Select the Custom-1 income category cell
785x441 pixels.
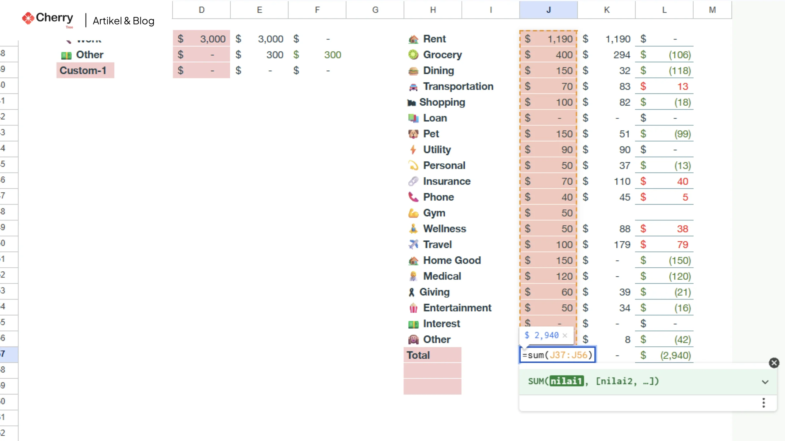[x=85, y=70]
